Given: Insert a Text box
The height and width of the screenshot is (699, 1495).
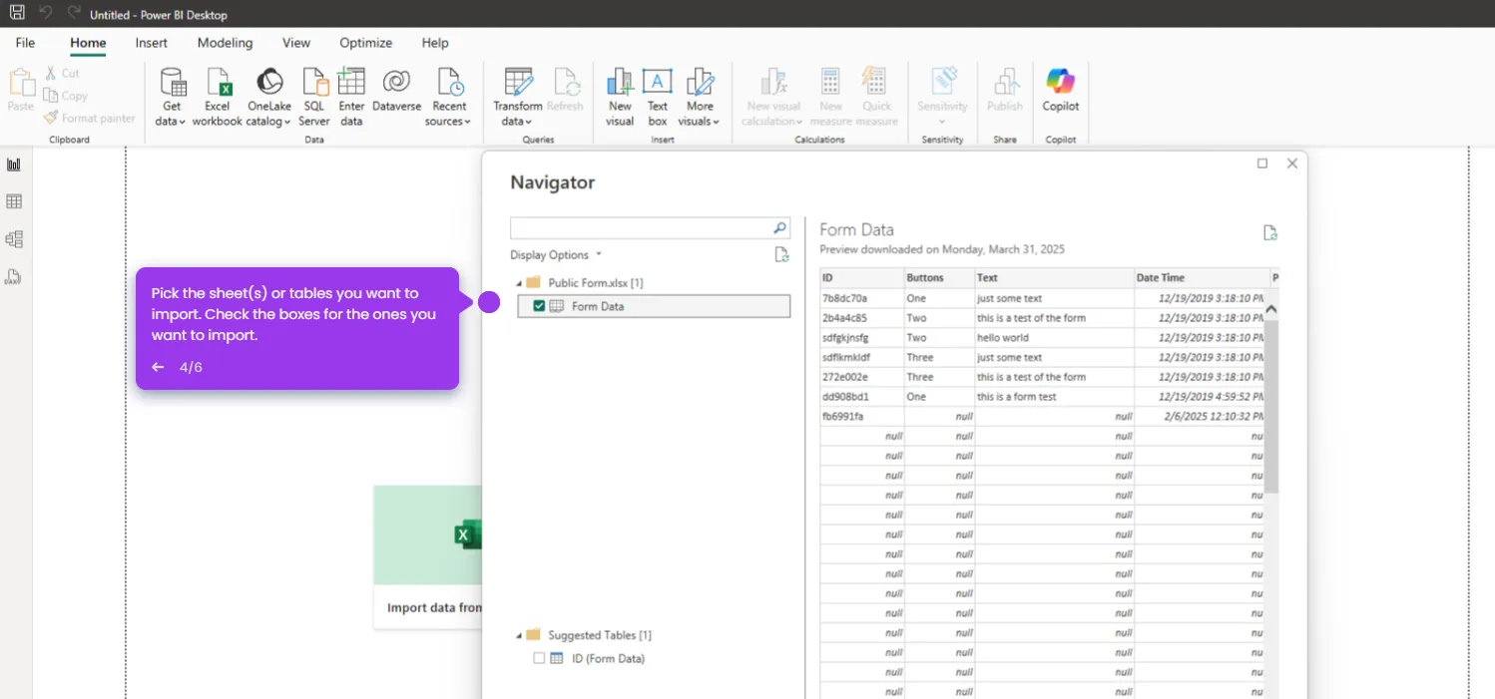Looking at the screenshot, I should coord(658,98).
